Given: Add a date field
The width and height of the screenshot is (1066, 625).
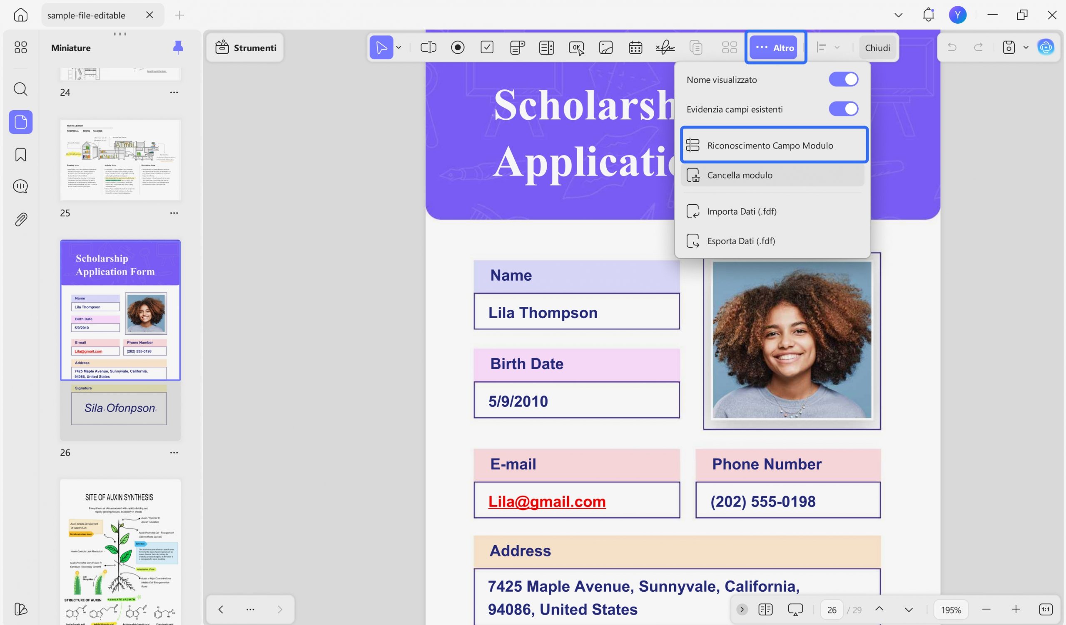Looking at the screenshot, I should click(635, 47).
